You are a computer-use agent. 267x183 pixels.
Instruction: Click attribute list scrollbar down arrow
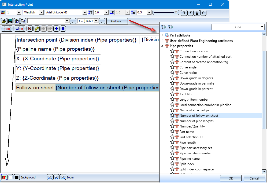(264, 171)
